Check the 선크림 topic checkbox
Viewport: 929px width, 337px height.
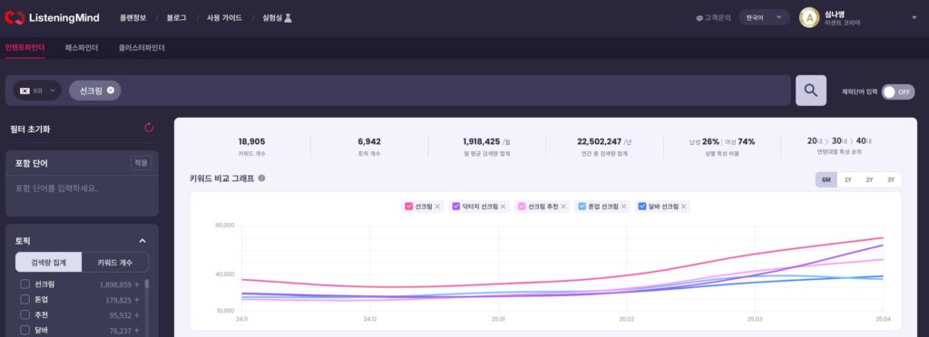click(x=24, y=284)
